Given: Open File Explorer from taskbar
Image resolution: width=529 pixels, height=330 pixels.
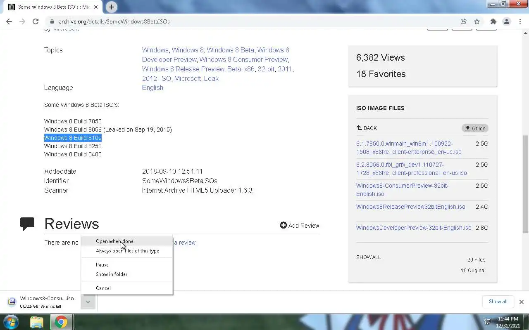Looking at the screenshot, I should click(x=37, y=322).
